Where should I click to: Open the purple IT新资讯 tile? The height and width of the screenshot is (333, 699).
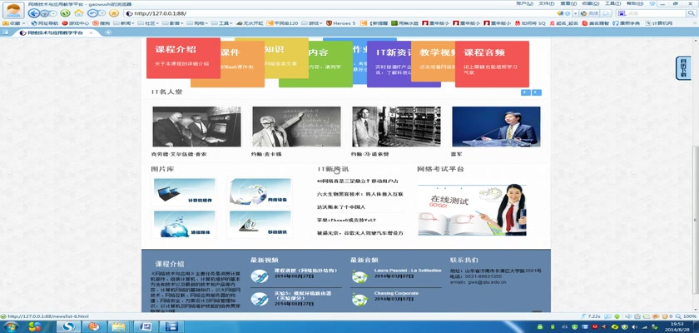pyautogui.click(x=389, y=62)
